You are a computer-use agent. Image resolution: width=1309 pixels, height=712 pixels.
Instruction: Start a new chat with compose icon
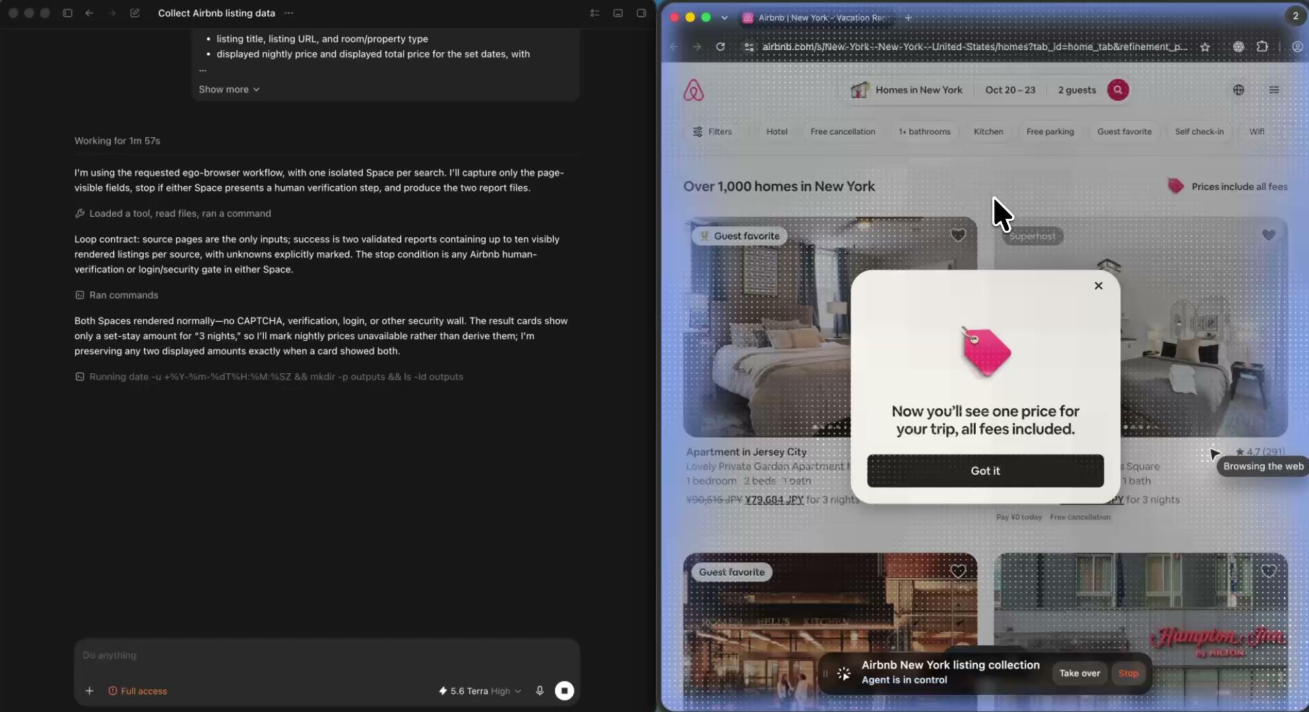135,13
